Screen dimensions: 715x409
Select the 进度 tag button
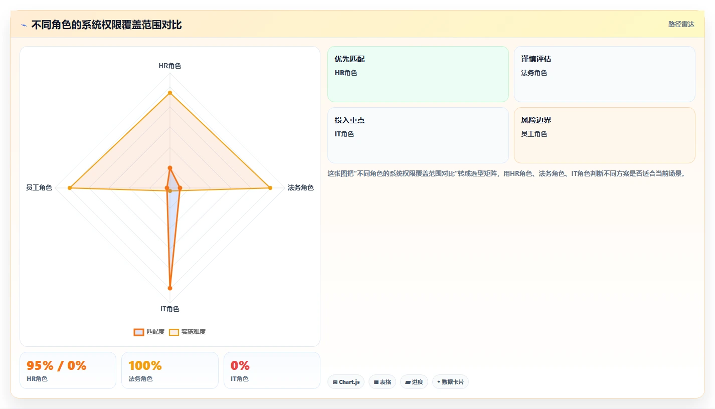pyautogui.click(x=414, y=382)
